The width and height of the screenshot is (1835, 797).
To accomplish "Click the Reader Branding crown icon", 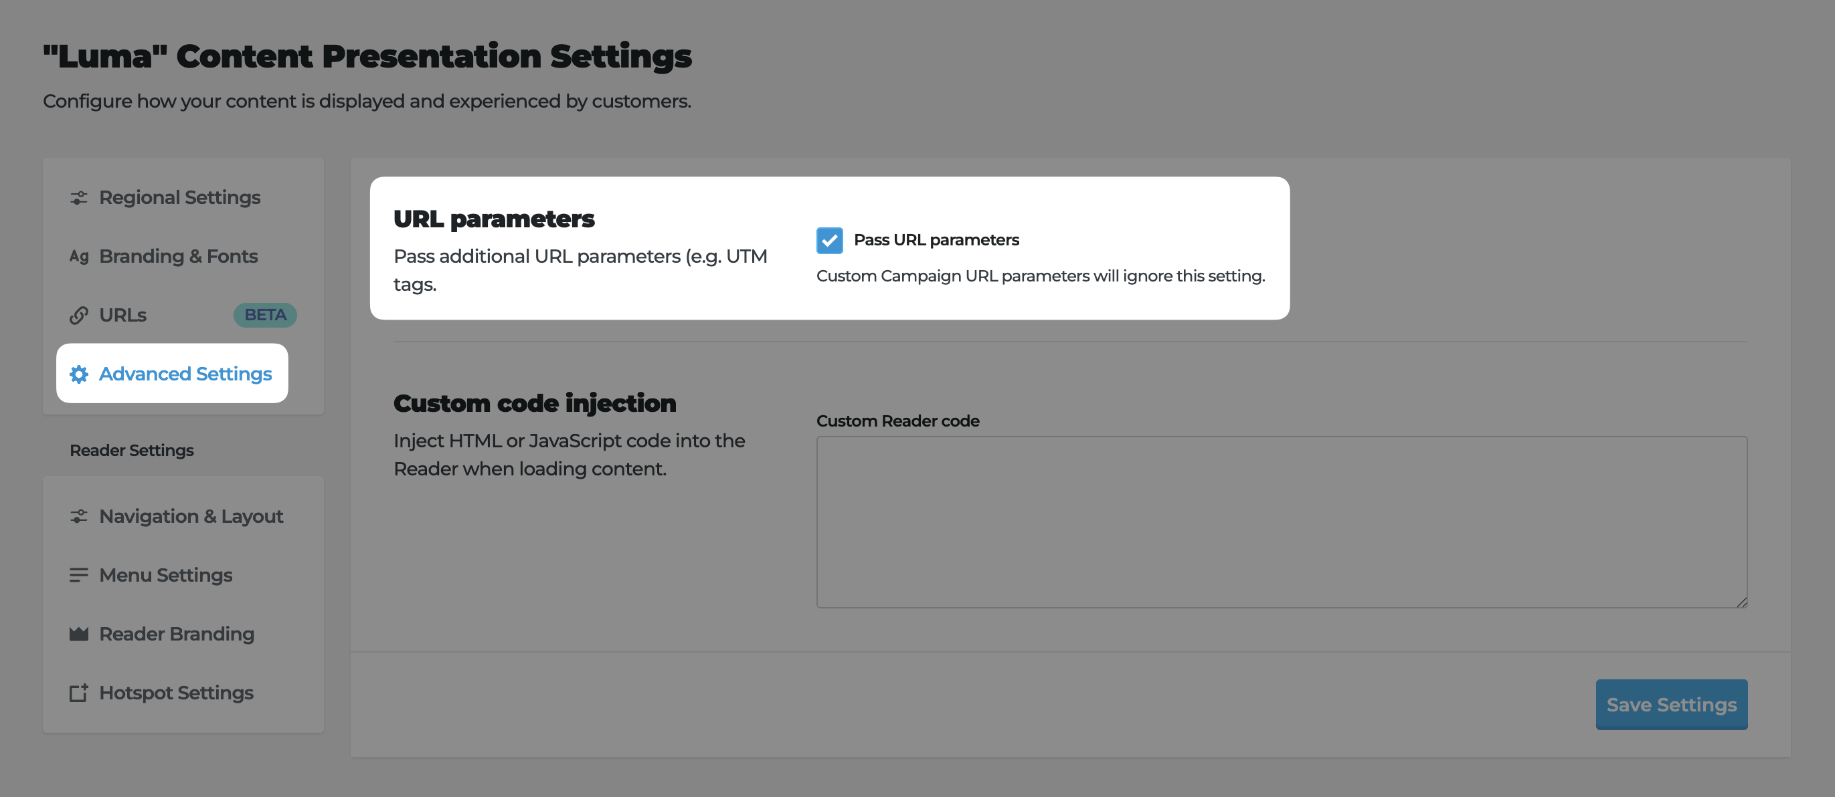I will (78, 634).
